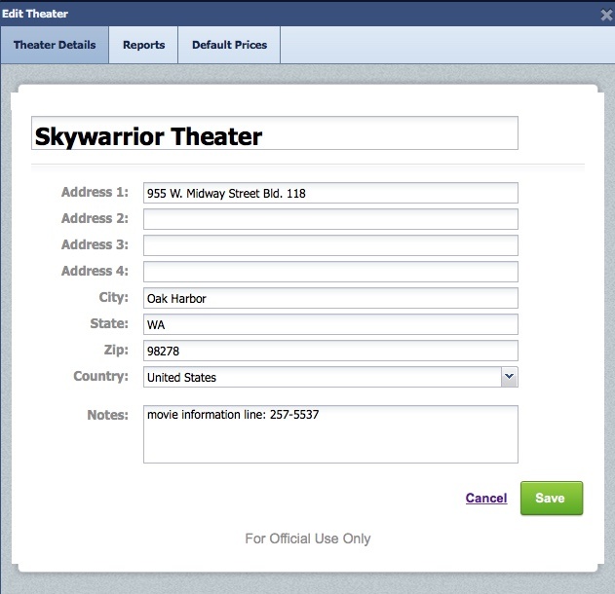Viewport: 615px width, 594px height.
Task: Click the Skywarrior Theater name field
Action: click(x=274, y=134)
